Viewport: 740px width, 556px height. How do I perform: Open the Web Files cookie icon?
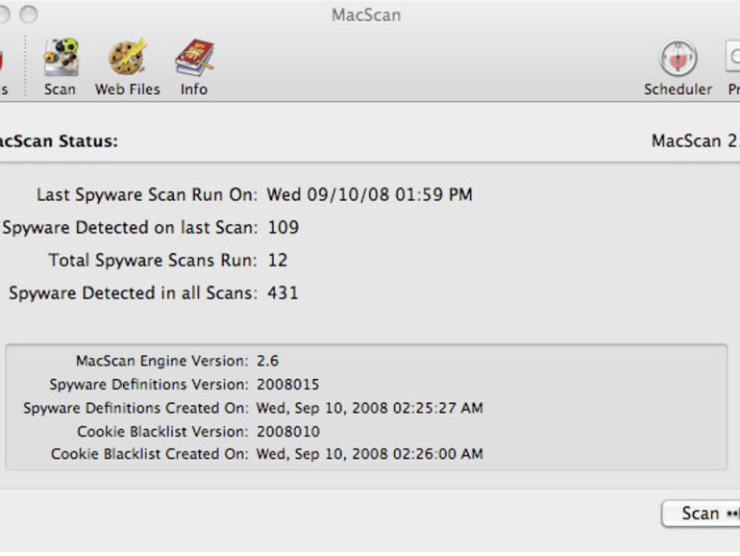[x=127, y=59]
